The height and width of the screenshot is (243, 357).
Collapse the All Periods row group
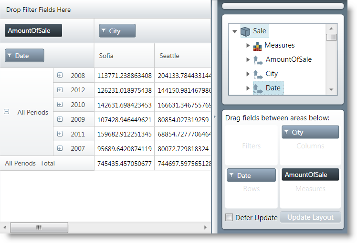[x=7, y=112]
